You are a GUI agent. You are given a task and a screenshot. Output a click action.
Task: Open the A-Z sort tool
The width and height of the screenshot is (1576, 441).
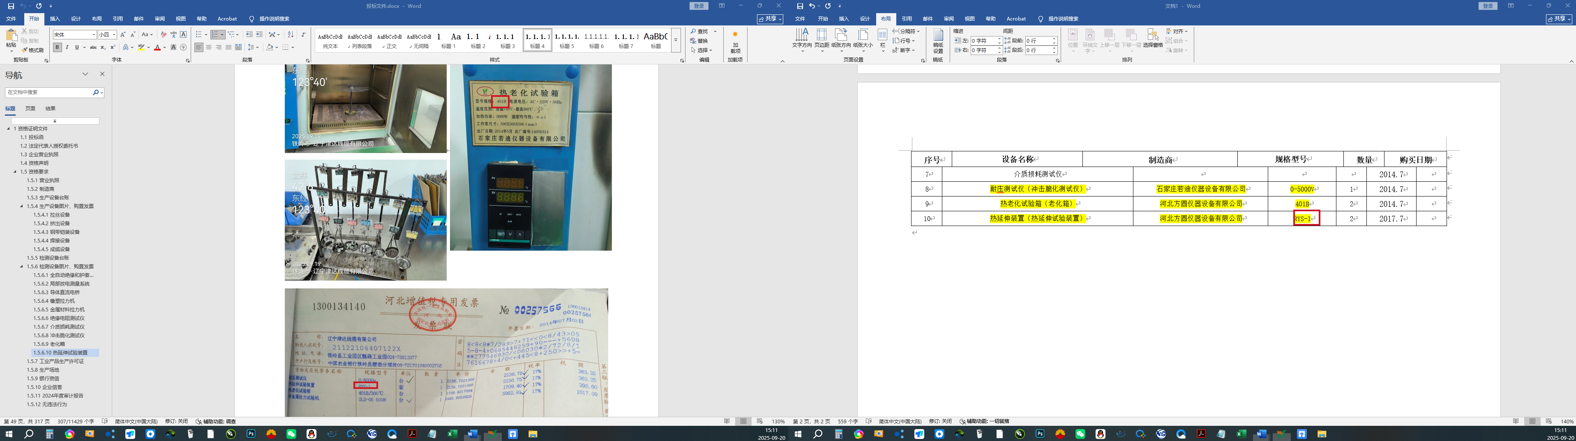291,35
